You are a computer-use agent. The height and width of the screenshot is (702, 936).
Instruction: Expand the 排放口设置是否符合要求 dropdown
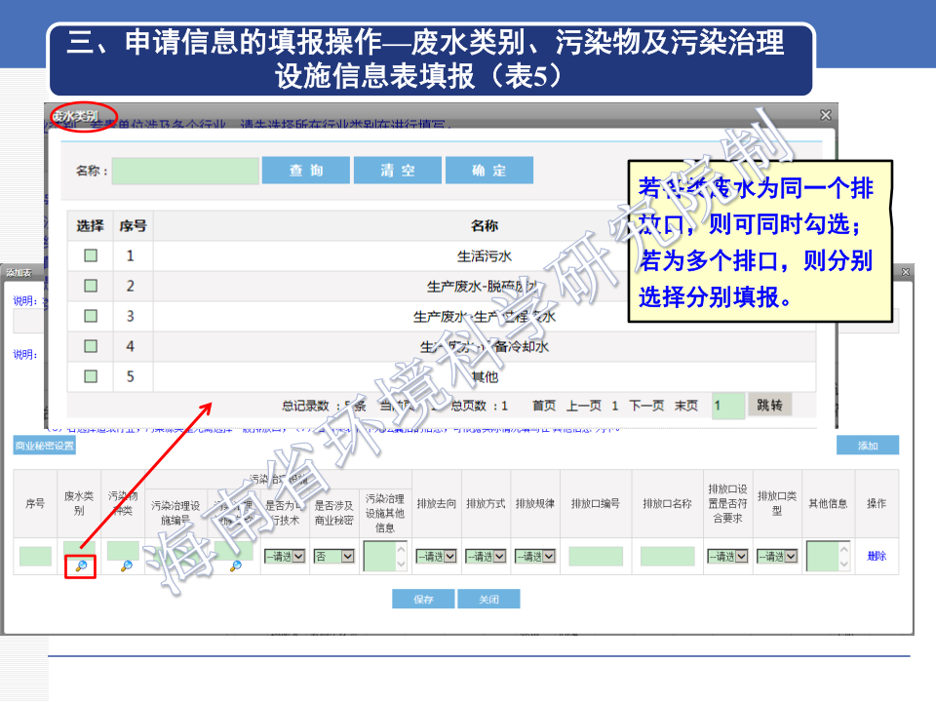coord(727,557)
